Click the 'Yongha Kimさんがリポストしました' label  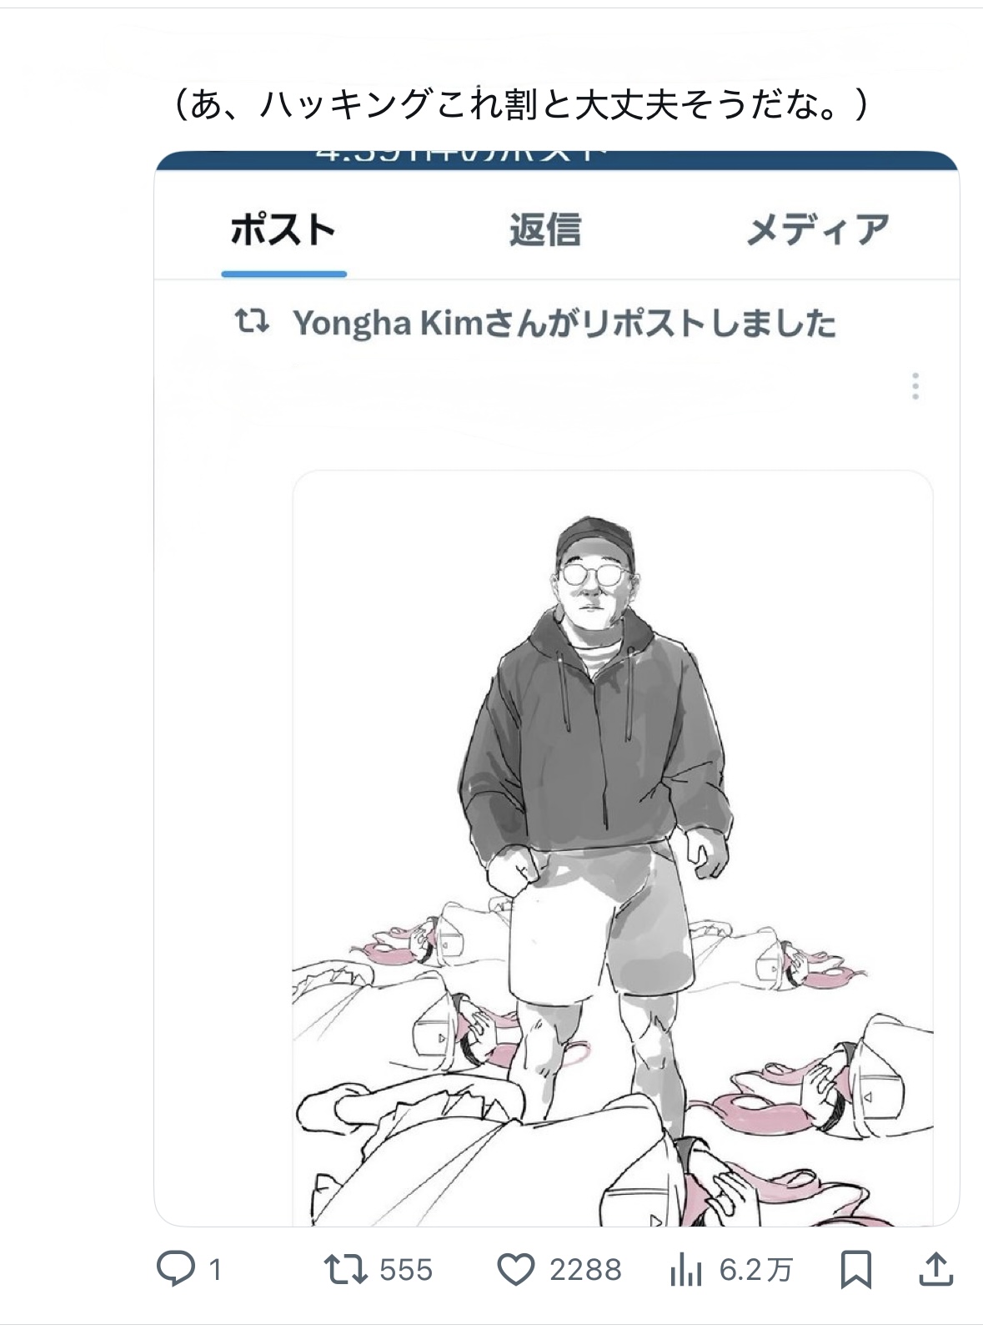tap(564, 323)
